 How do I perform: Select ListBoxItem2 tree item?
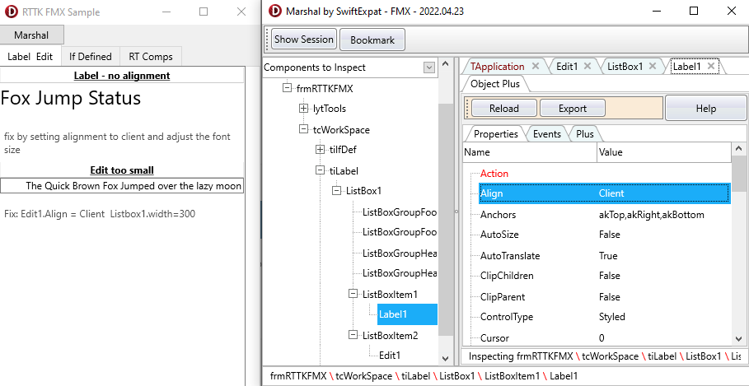click(391, 336)
